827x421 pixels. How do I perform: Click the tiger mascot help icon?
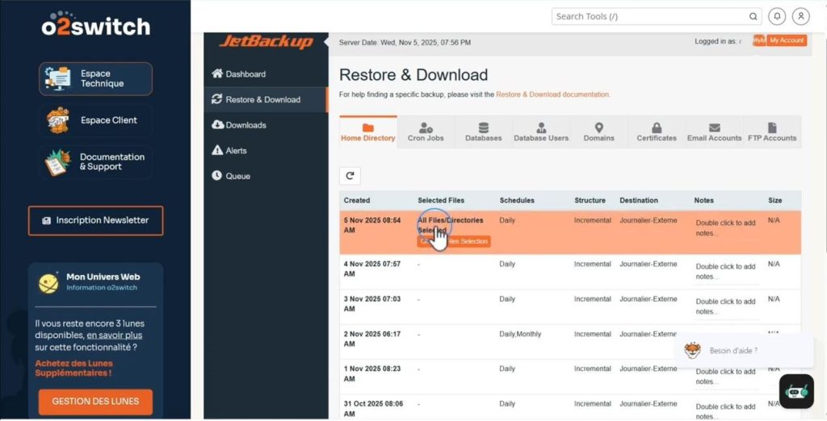tap(692, 350)
